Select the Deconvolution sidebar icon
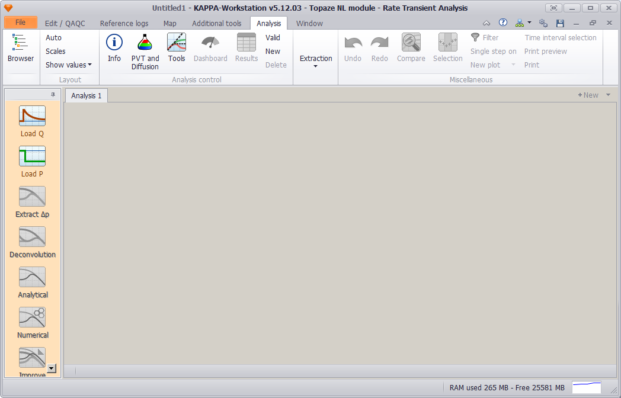 [32, 237]
